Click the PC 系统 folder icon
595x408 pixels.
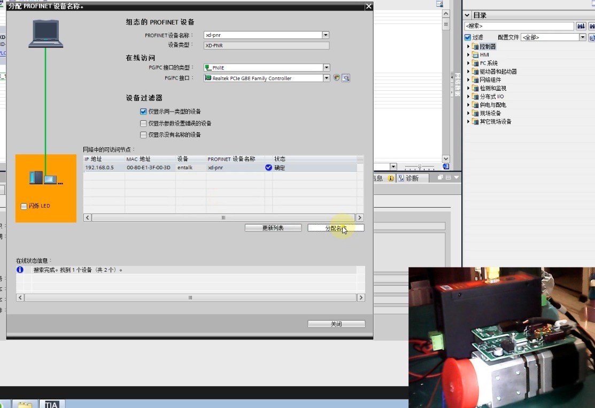475,63
